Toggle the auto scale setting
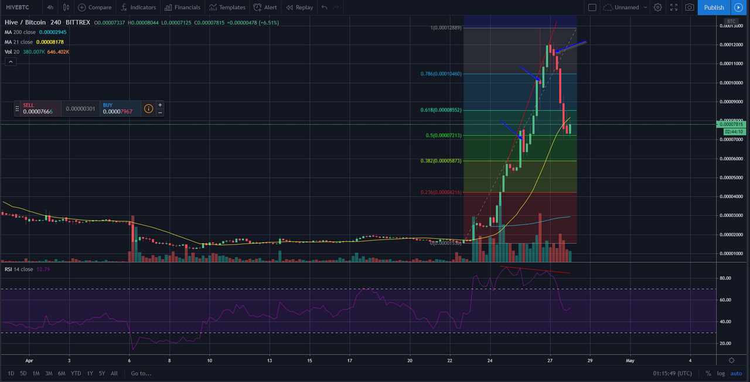Viewport: 750px width, 382px height. [x=736, y=373]
